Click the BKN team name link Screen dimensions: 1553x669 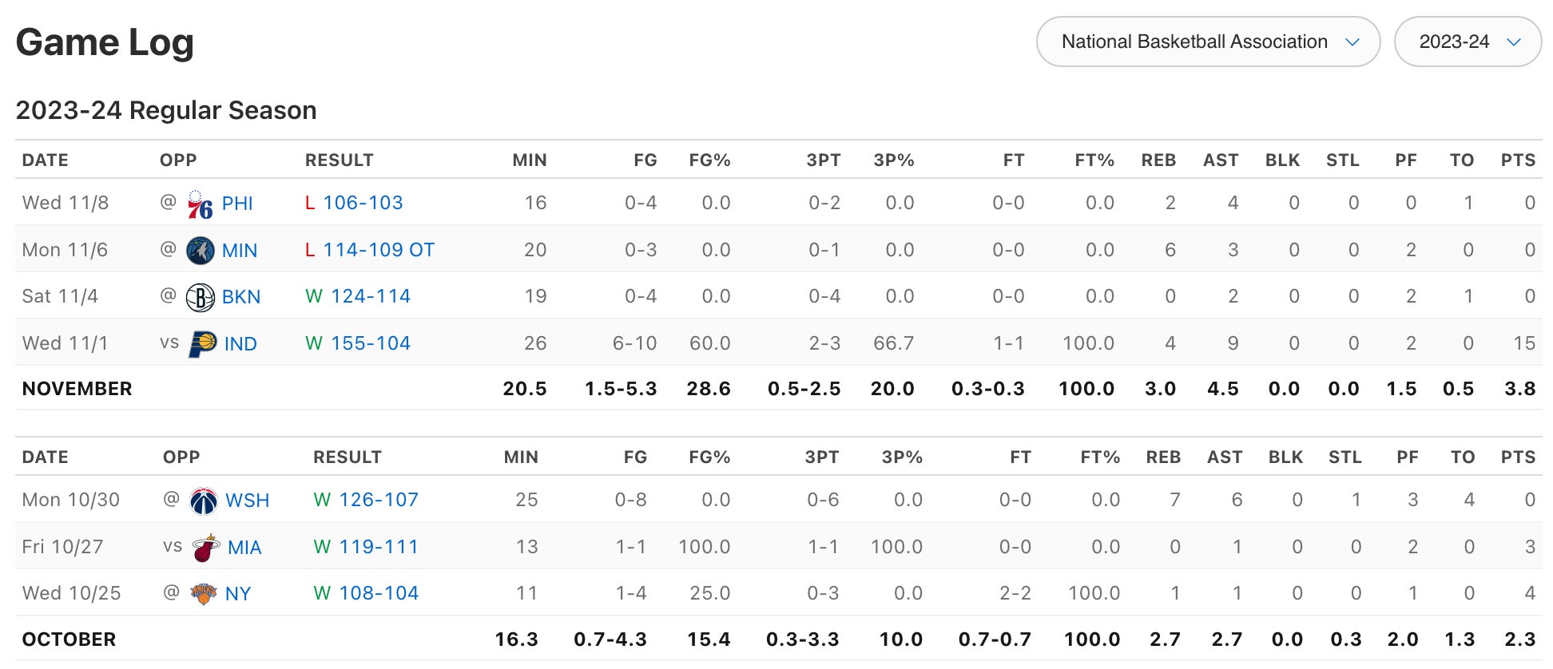coord(241,297)
